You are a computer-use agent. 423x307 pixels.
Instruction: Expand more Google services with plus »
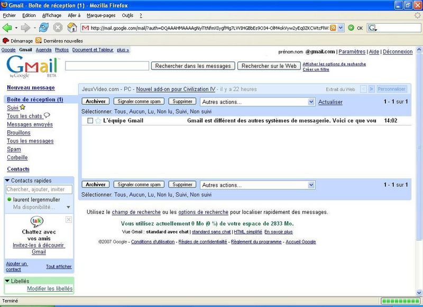(123, 50)
